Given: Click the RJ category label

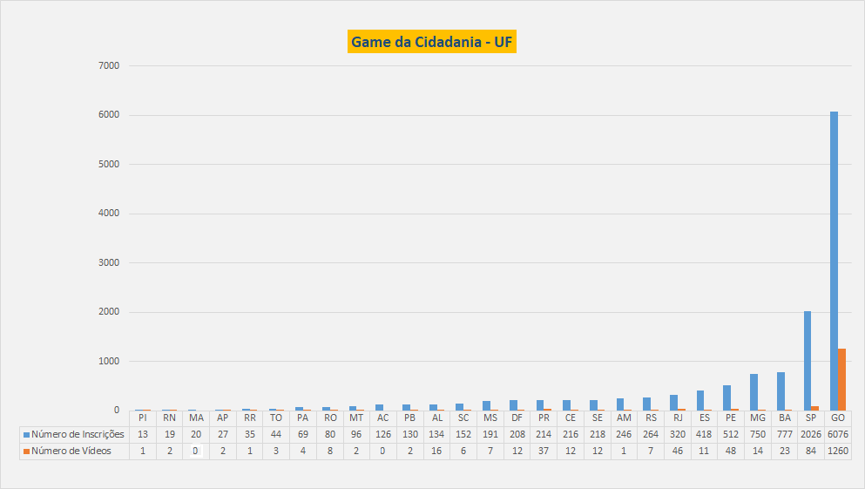Looking at the screenshot, I should tap(678, 418).
